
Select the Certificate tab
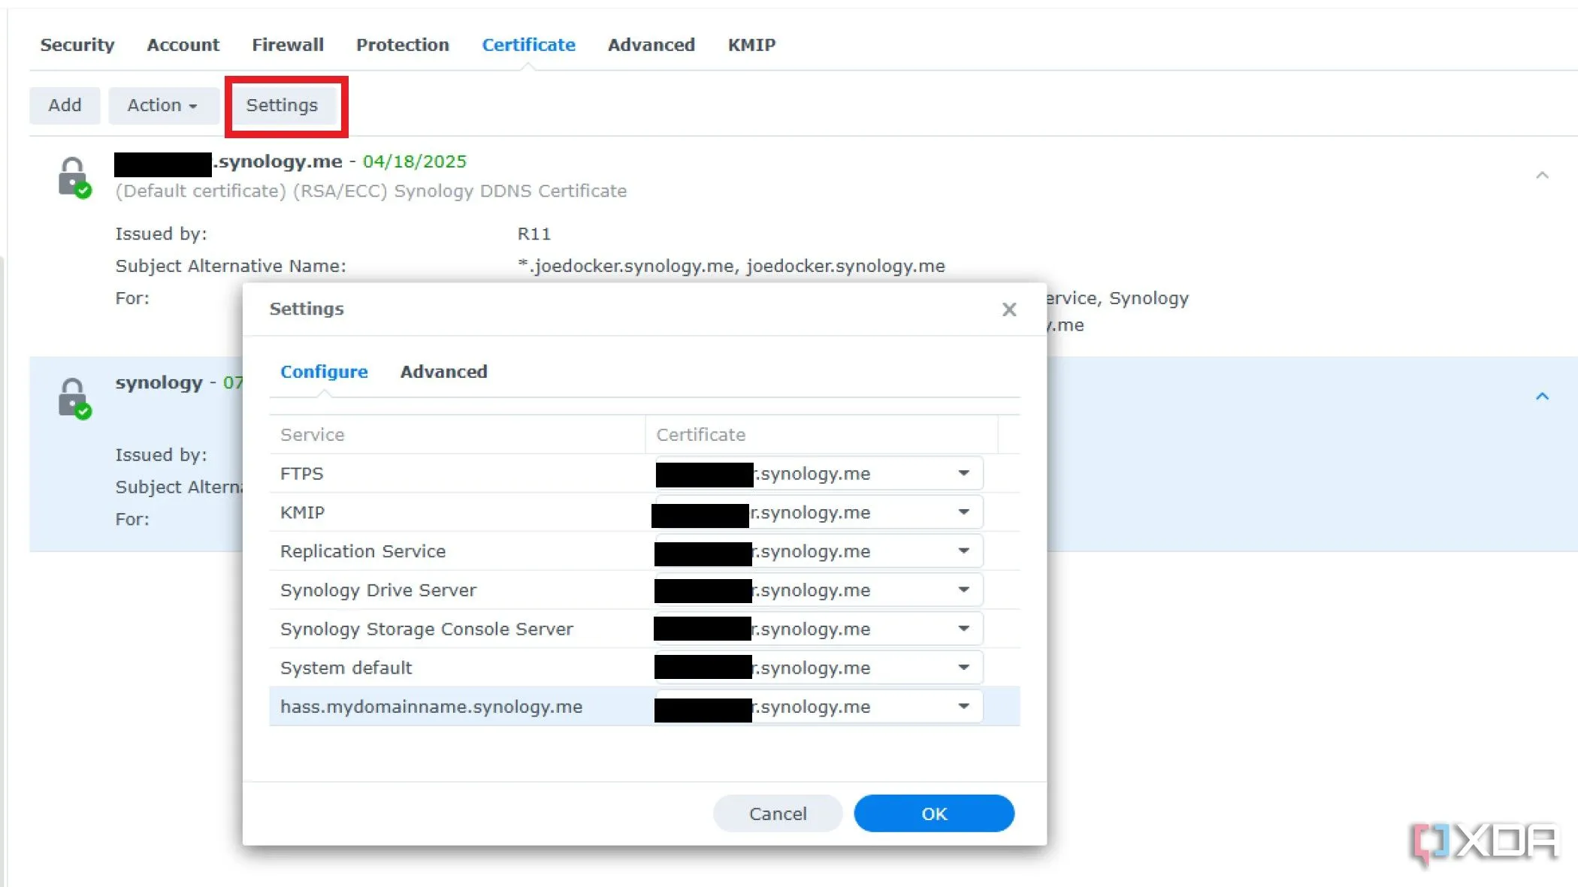pos(529,45)
